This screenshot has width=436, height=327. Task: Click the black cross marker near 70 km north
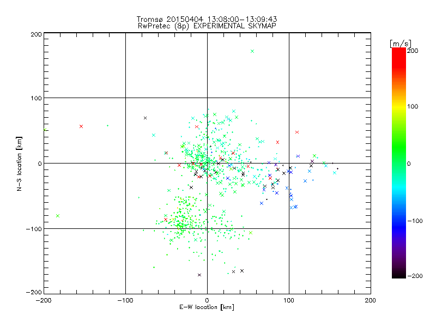pyautogui.click(x=145, y=118)
